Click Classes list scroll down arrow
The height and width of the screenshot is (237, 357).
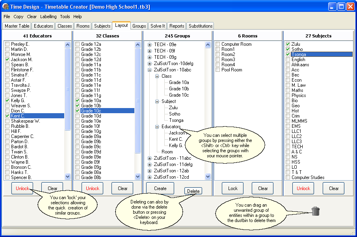[x=138, y=176]
